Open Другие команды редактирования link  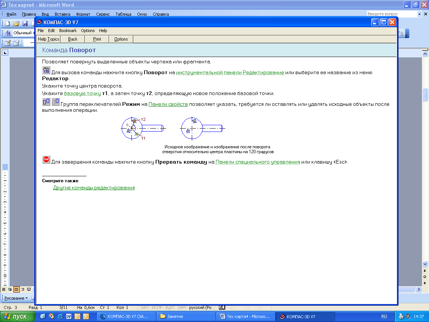point(94,188)
